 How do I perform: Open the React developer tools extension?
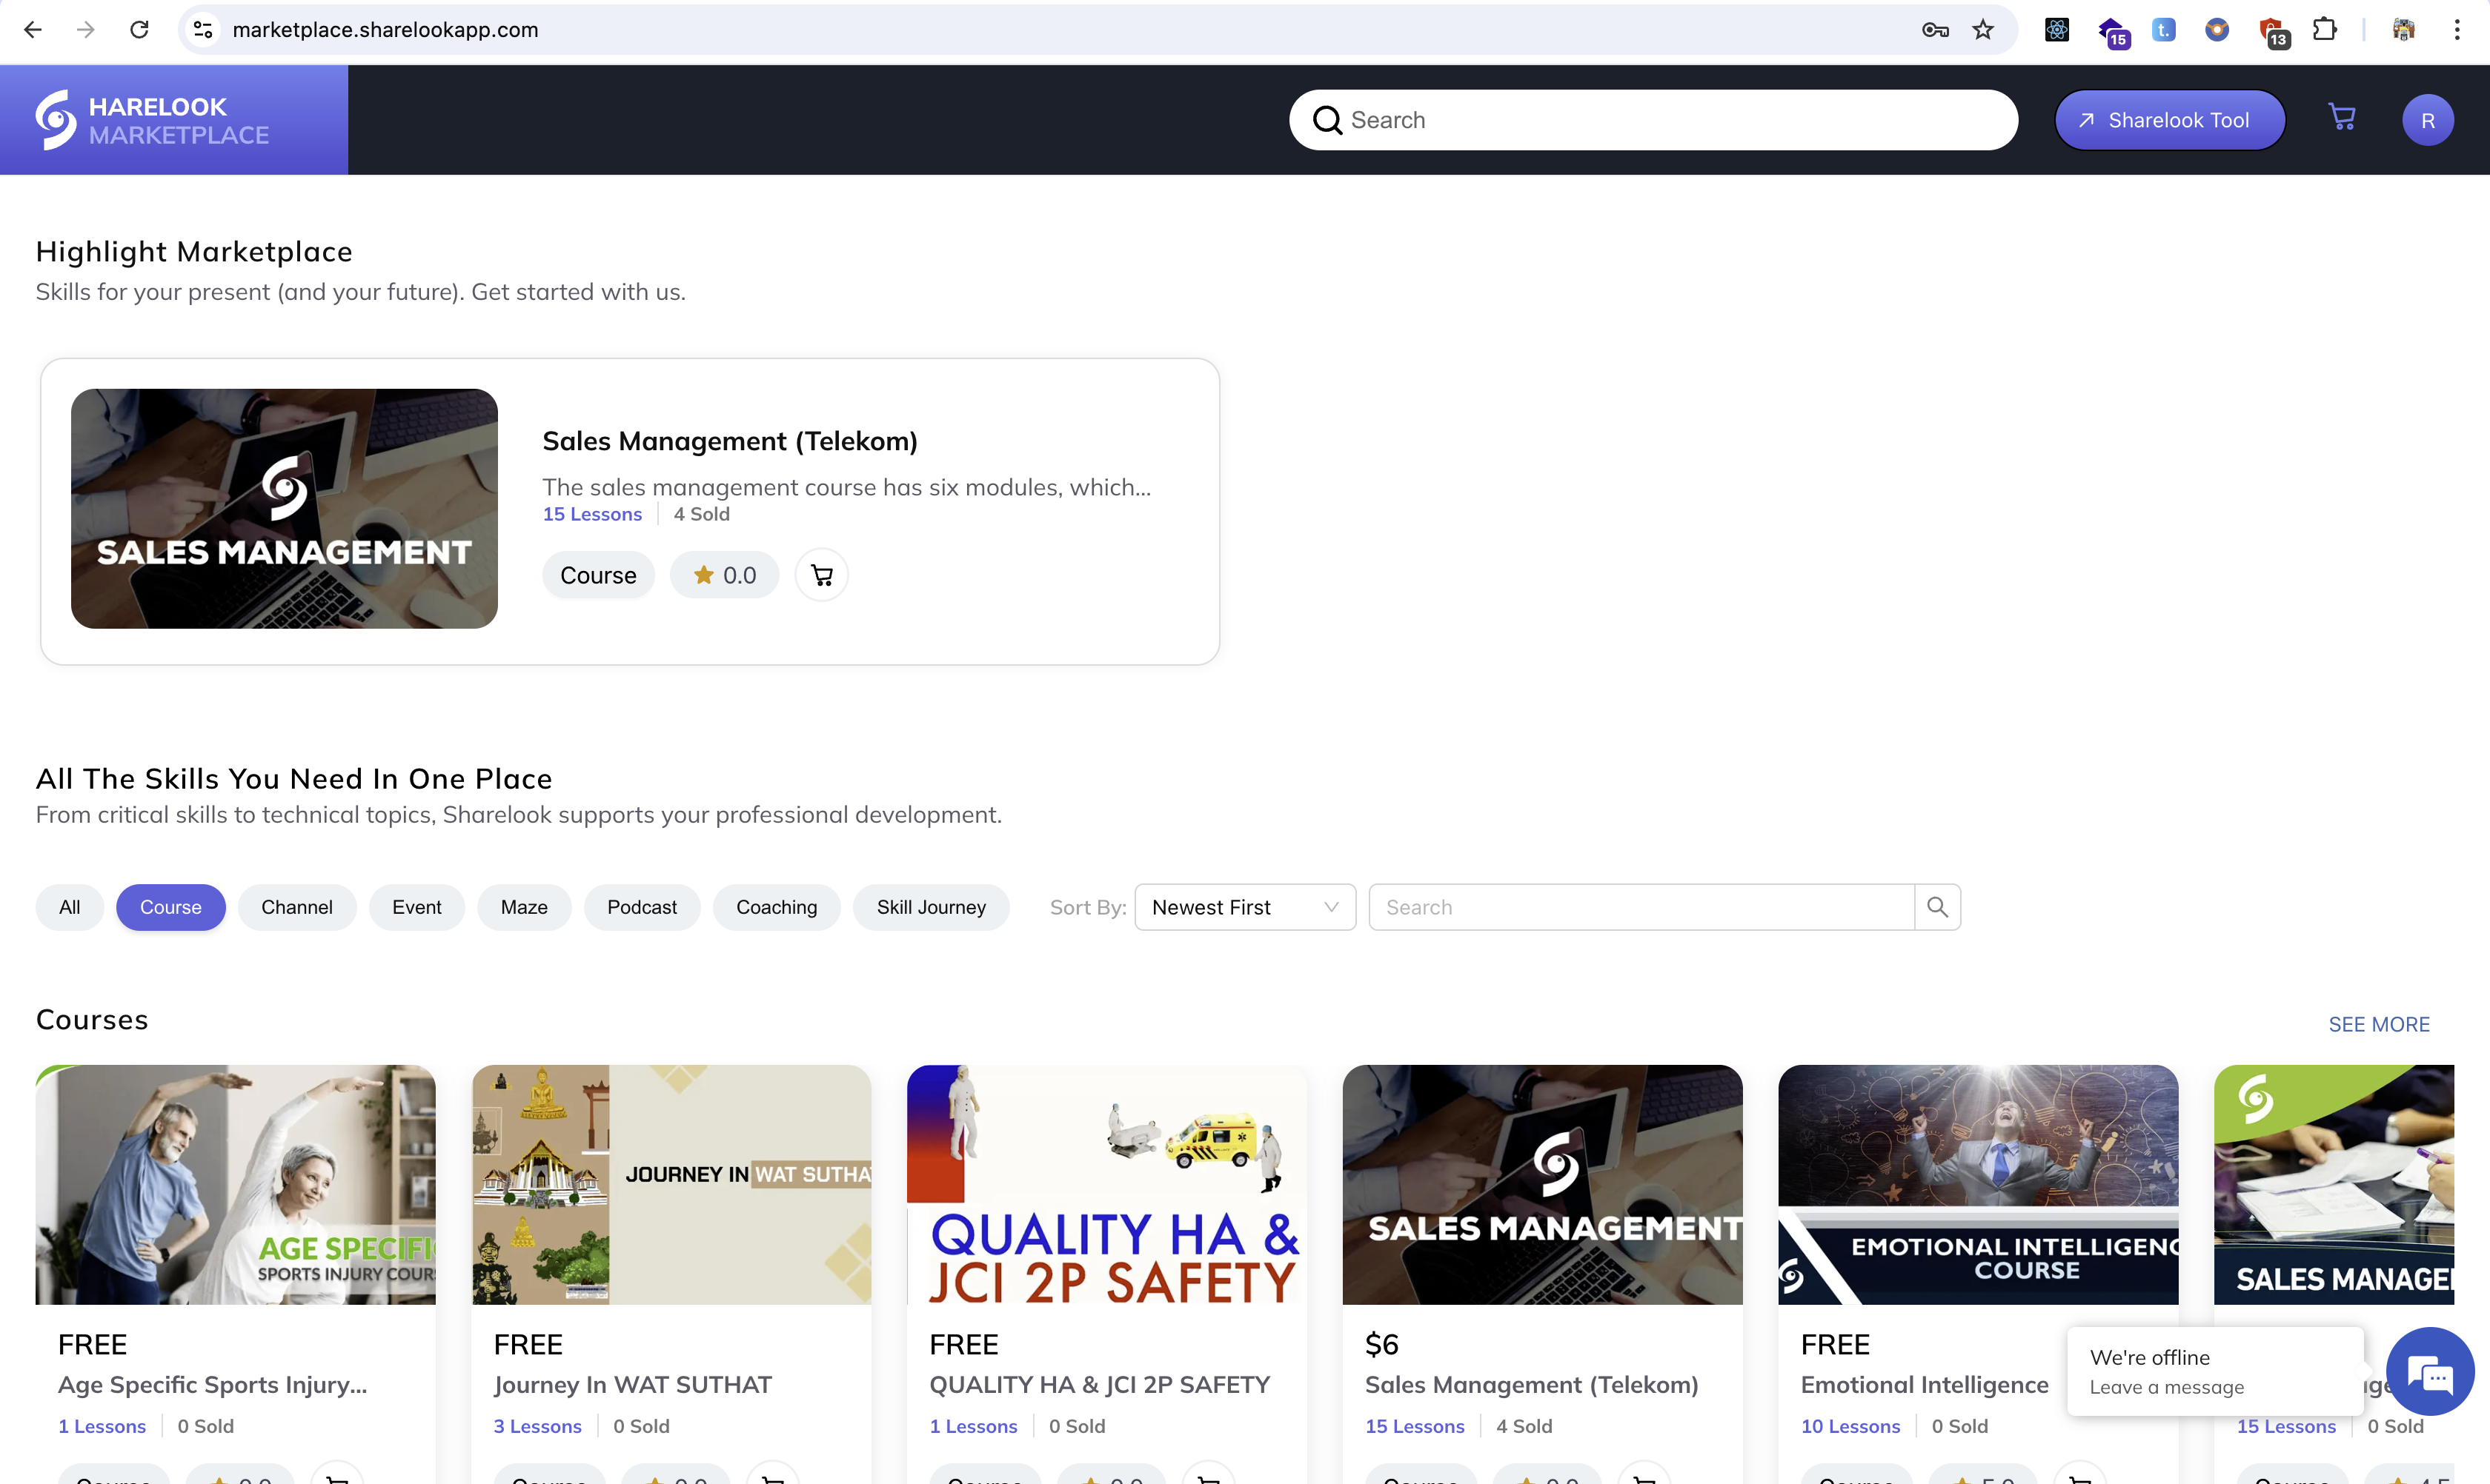2056,30
